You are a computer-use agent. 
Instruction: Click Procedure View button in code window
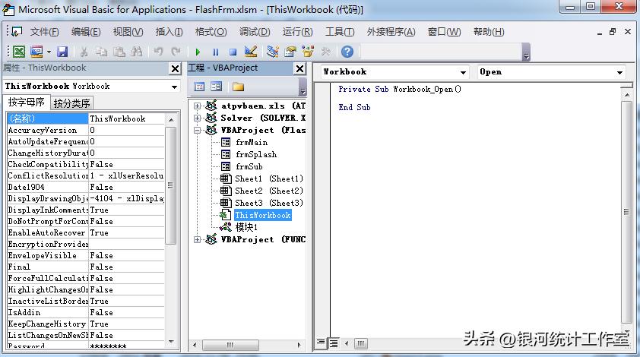pyautogui.click(x=321, y=343)
